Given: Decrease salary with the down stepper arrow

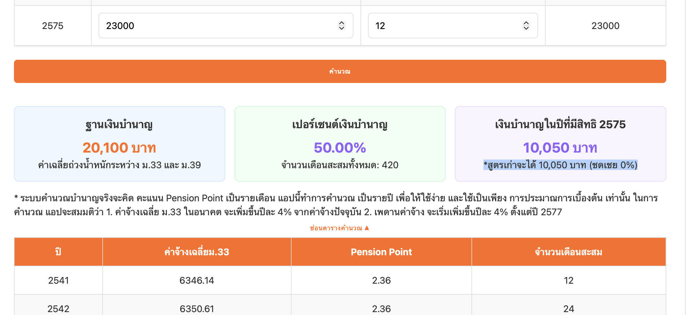Looking at the screenshot, I should (x=342, y=28).
